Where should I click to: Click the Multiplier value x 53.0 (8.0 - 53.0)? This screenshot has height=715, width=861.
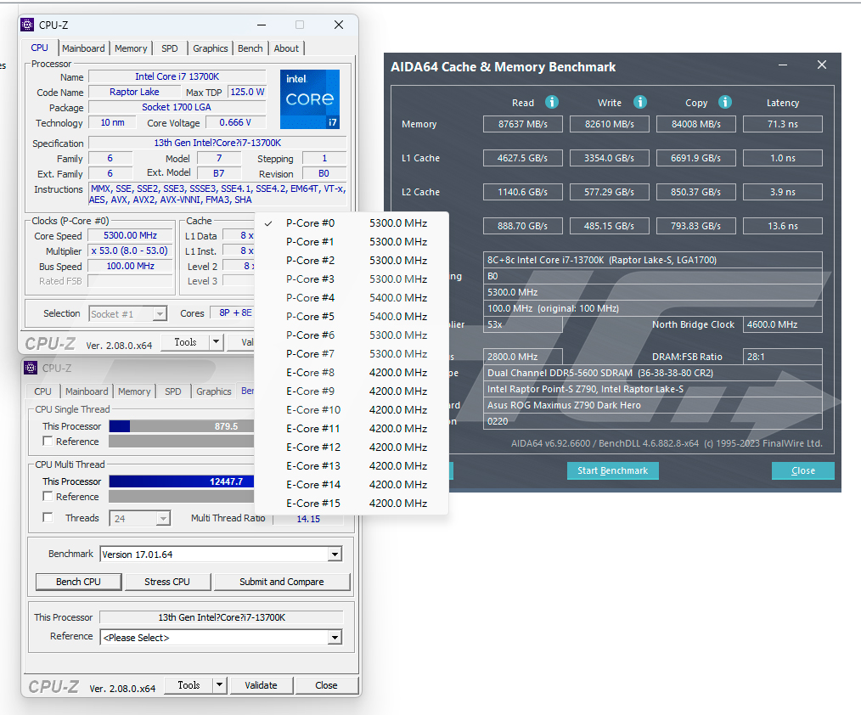(x=130, y=251)
